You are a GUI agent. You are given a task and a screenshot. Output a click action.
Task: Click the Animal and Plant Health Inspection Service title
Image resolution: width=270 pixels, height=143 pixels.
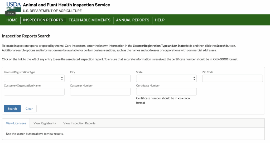click(66, 5)
